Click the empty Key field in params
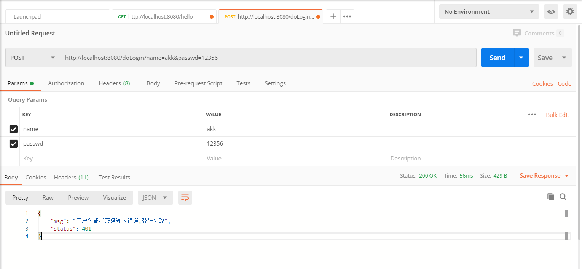Screen dimensions: 582x269 click(111, 159)
